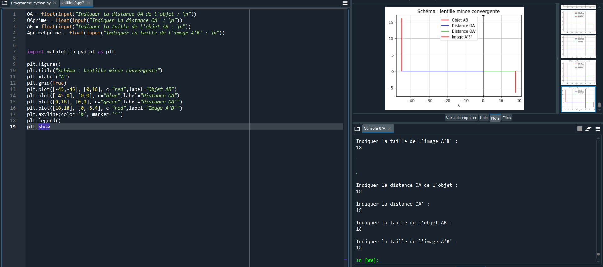603x267 pixels.
Task: Close the Programme python.py tab
Action: click(x=55, y=3)
